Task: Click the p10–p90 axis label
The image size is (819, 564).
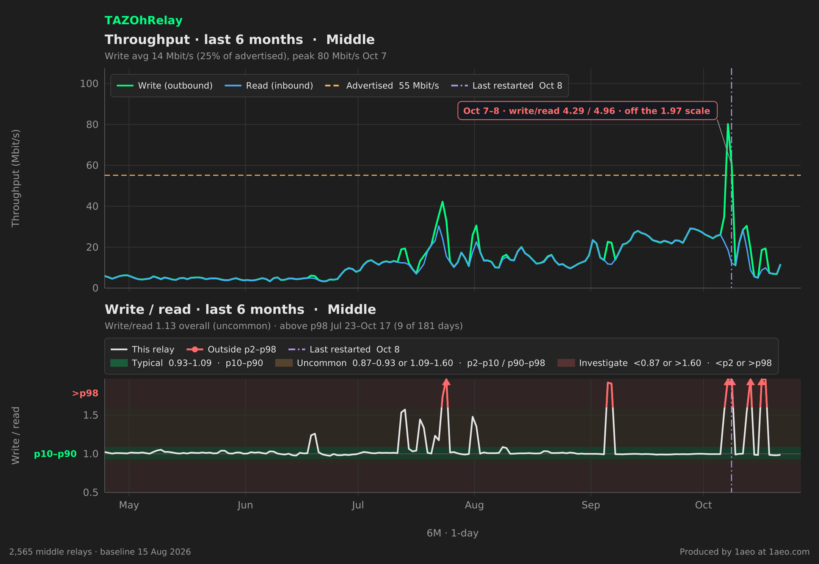Action: coord(55,454)
